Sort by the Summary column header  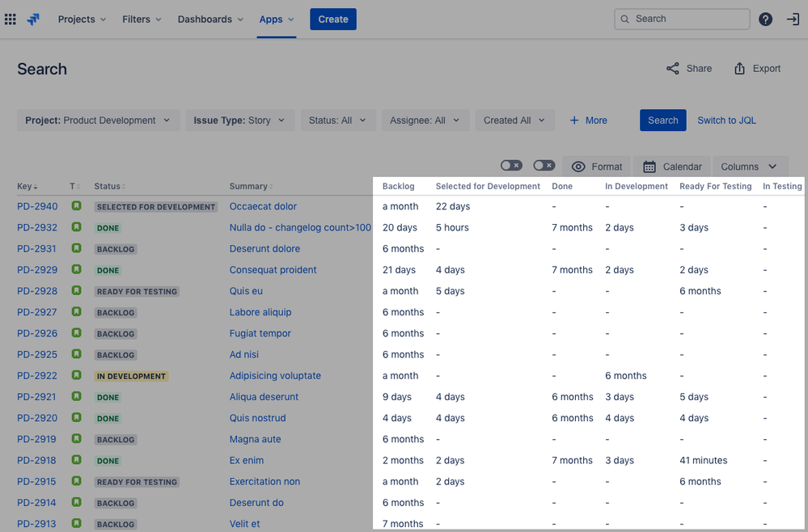tap(251, 187)
